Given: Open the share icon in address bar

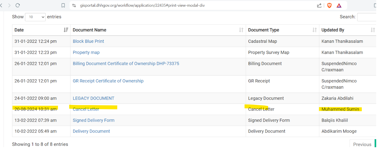Looking at the screenshot, I should pos(319,5).
